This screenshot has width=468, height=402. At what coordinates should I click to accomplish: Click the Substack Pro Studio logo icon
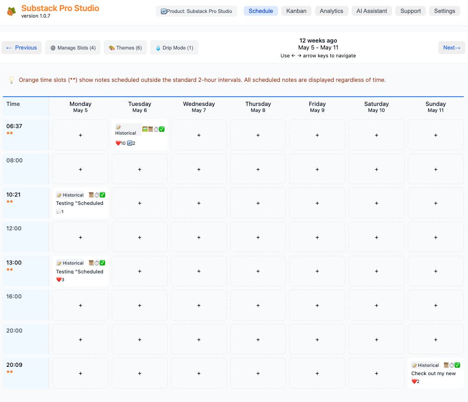[11, 11]
